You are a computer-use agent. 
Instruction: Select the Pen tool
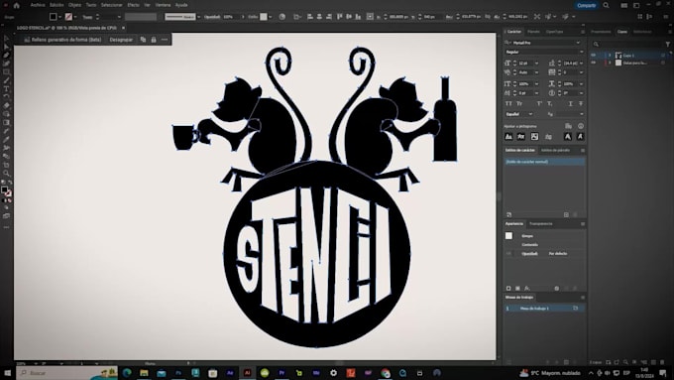click(x=6, y=56)
